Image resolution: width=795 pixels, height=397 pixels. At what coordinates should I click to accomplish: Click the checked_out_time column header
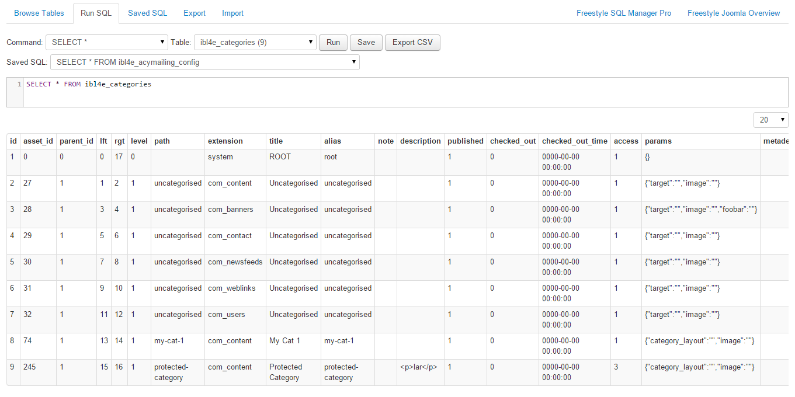[x=575, y=141]
